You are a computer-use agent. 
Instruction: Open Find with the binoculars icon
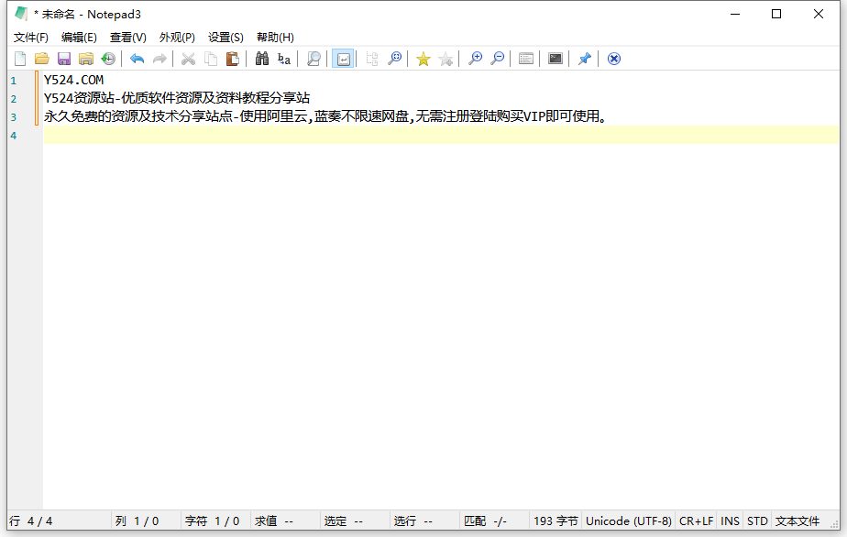(x=262, y=59)
